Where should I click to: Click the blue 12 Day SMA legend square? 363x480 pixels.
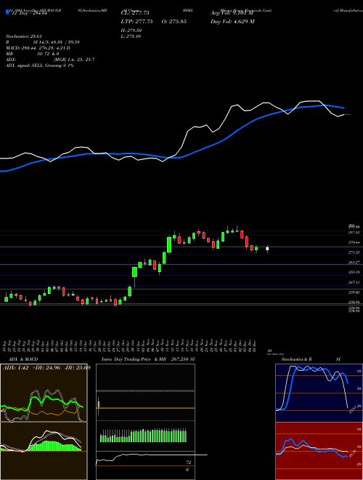coord(7,12)
